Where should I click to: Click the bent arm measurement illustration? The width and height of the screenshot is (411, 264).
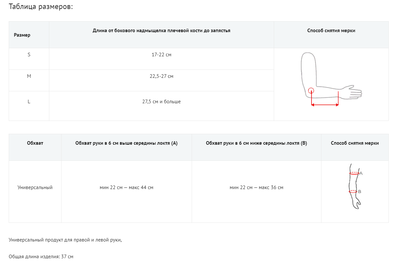[331, 79]
